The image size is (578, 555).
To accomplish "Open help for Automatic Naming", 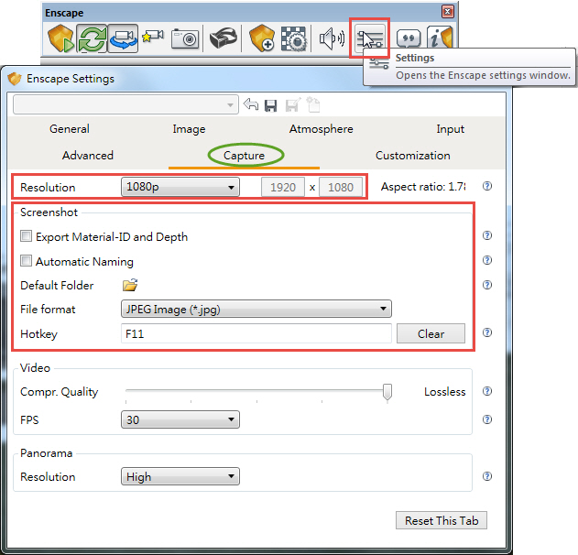I will coord(487,260).
